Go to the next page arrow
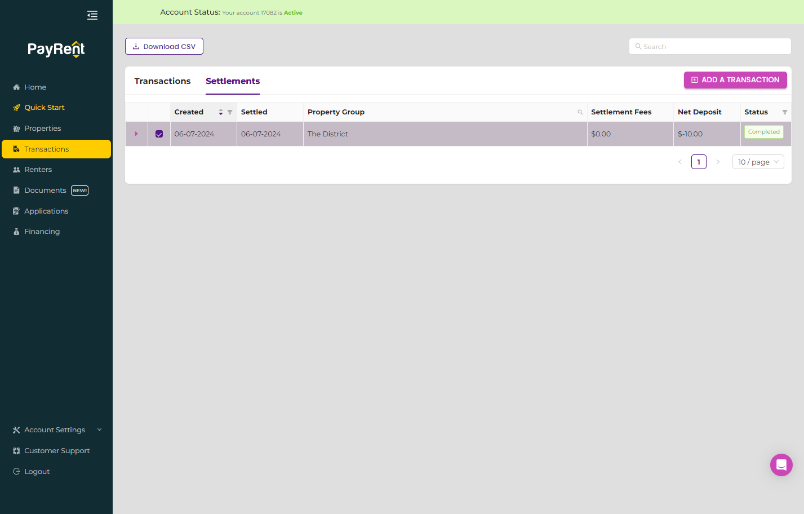Screen dimensions: 804x514 (718, 162)
